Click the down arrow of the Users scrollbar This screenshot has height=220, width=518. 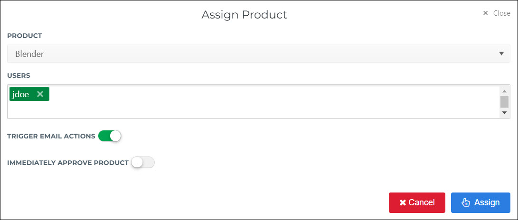pos(504,113)
